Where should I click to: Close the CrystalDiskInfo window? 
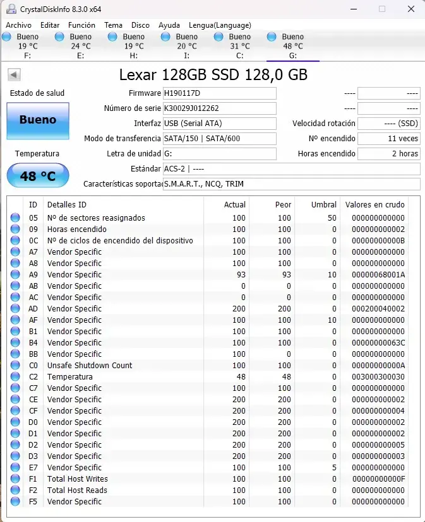(x=411, y=9)
